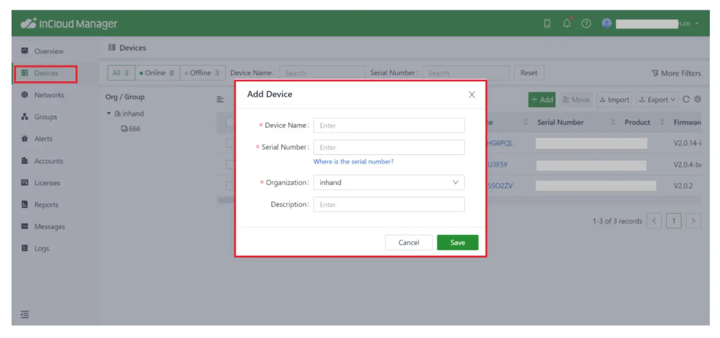Switch to the Offline devices filter tab
Viewport: 720px width, 338px height.
point(202,73)
